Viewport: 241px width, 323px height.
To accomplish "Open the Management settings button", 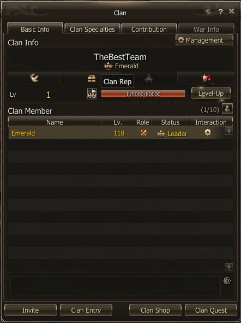I will 204,40.
